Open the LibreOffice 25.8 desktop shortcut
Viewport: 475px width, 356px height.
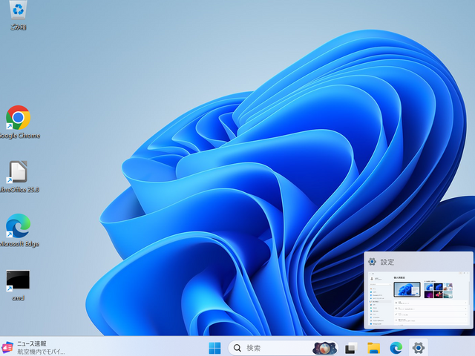[x=18, y=172]
